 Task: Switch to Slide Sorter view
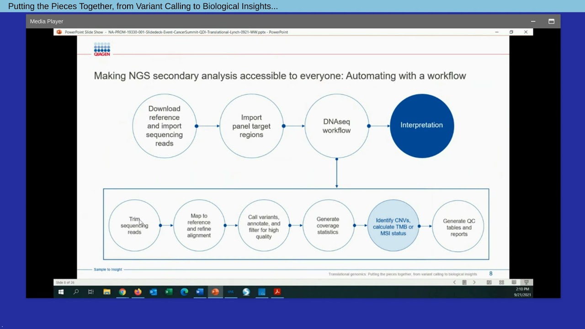tap(501, 282)
